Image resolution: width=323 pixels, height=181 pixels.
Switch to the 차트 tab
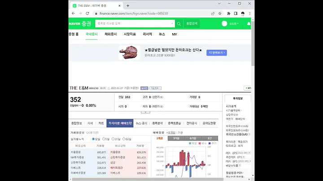click(101, 123)
